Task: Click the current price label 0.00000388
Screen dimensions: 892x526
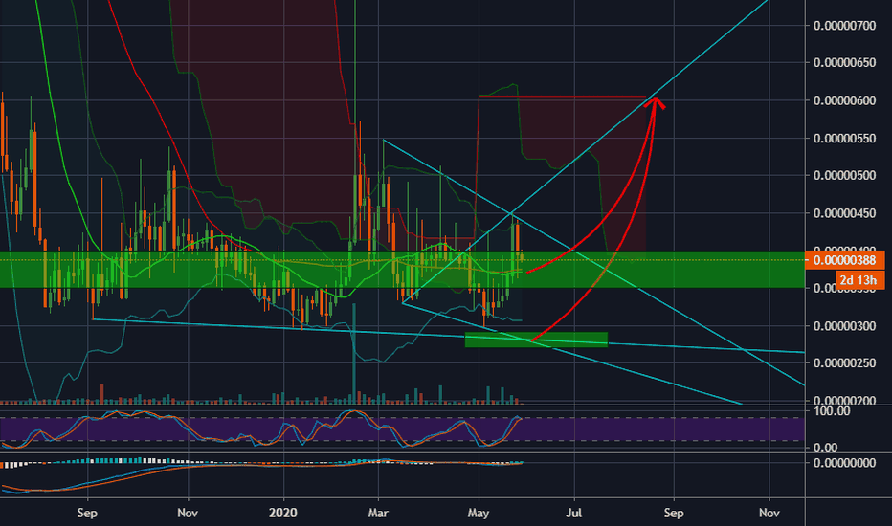Action: pyautogui.click(x=845, y=260)
